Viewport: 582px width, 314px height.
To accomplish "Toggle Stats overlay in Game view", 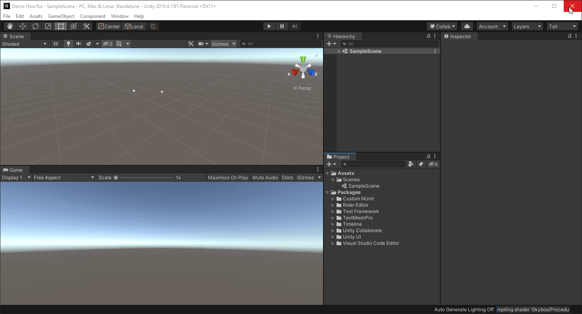I will [x=287, y=178].
